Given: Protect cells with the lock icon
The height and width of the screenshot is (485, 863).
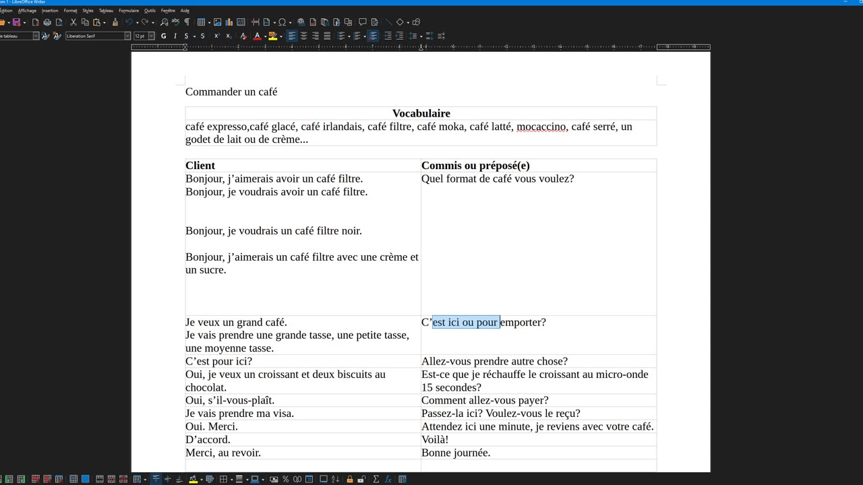Looking at the screenshot, I should pyautogui.click(x=350, y=479).
